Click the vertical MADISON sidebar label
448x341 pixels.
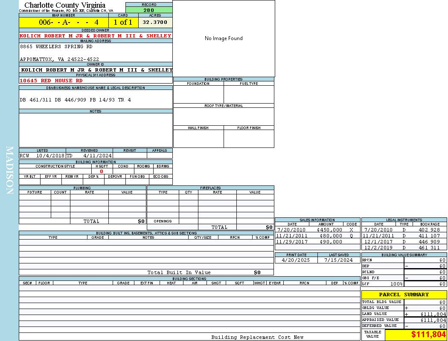tap(9, 170)
